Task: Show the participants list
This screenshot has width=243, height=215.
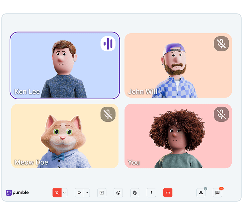Action: pyautogui.click(x=201, y=193)
